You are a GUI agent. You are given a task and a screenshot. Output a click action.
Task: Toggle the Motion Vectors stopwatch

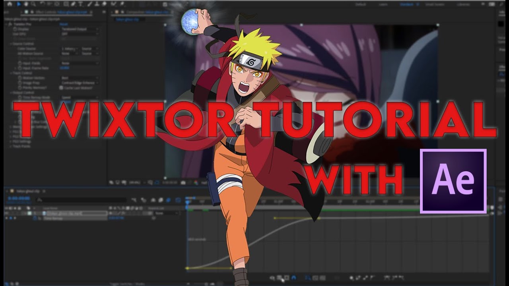click(x=20, y=78)
